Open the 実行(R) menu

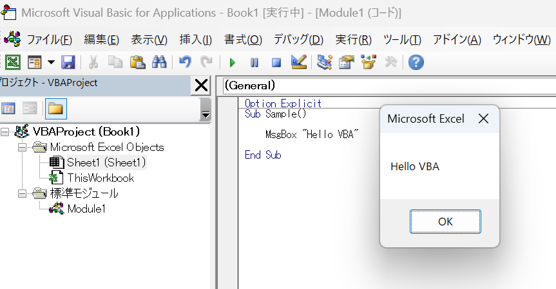click(354, 40)
